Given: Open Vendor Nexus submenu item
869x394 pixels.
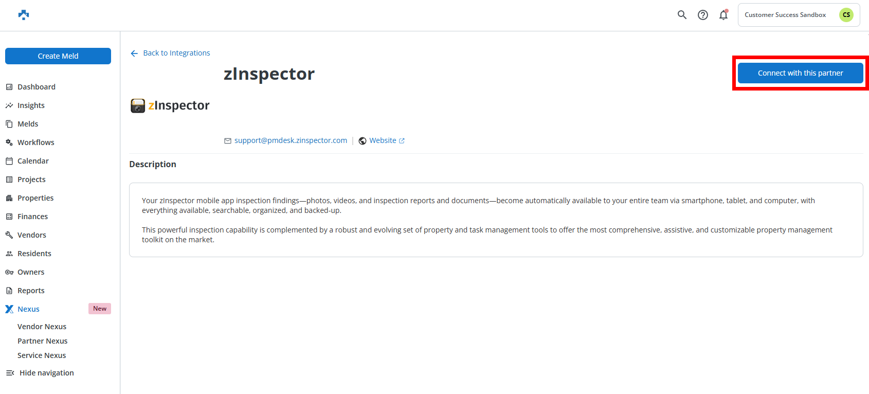Looking at the screenshot, I should tap(42, 327).
